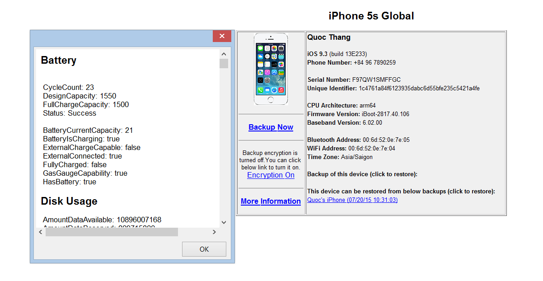Click the CycleCount: 23 line
Viewport: 543px width, 281px height.
(69, 87)
